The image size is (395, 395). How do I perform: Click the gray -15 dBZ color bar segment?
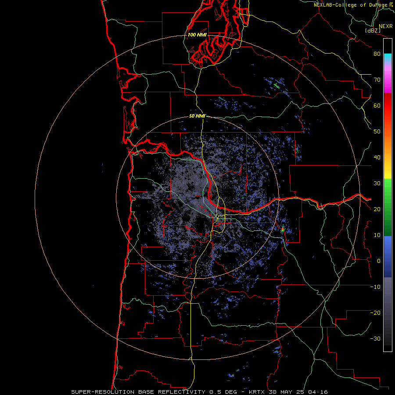tap(388, 300)
